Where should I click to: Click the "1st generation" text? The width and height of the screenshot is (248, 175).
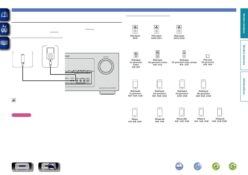(x=135, y=93)
